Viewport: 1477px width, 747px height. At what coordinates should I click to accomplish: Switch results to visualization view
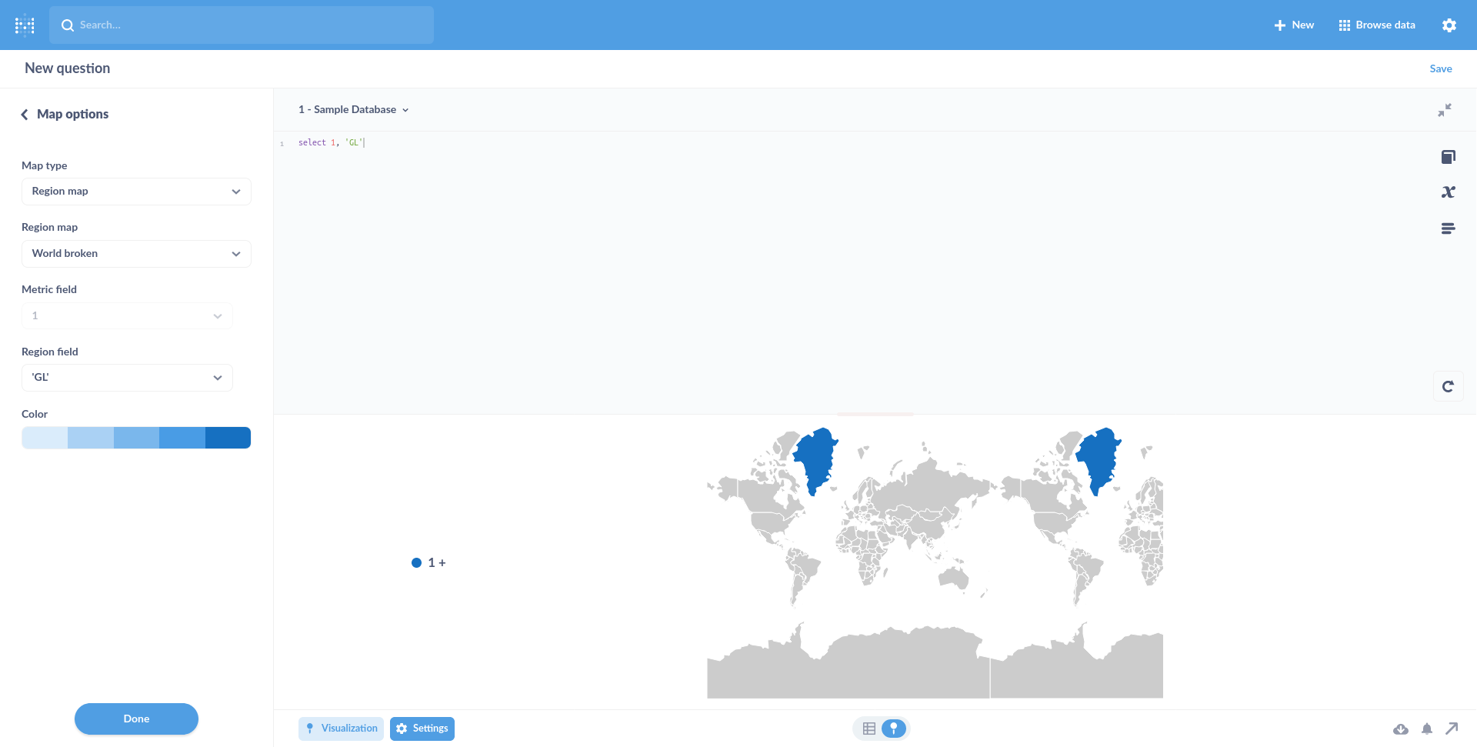tap(893, 728)
